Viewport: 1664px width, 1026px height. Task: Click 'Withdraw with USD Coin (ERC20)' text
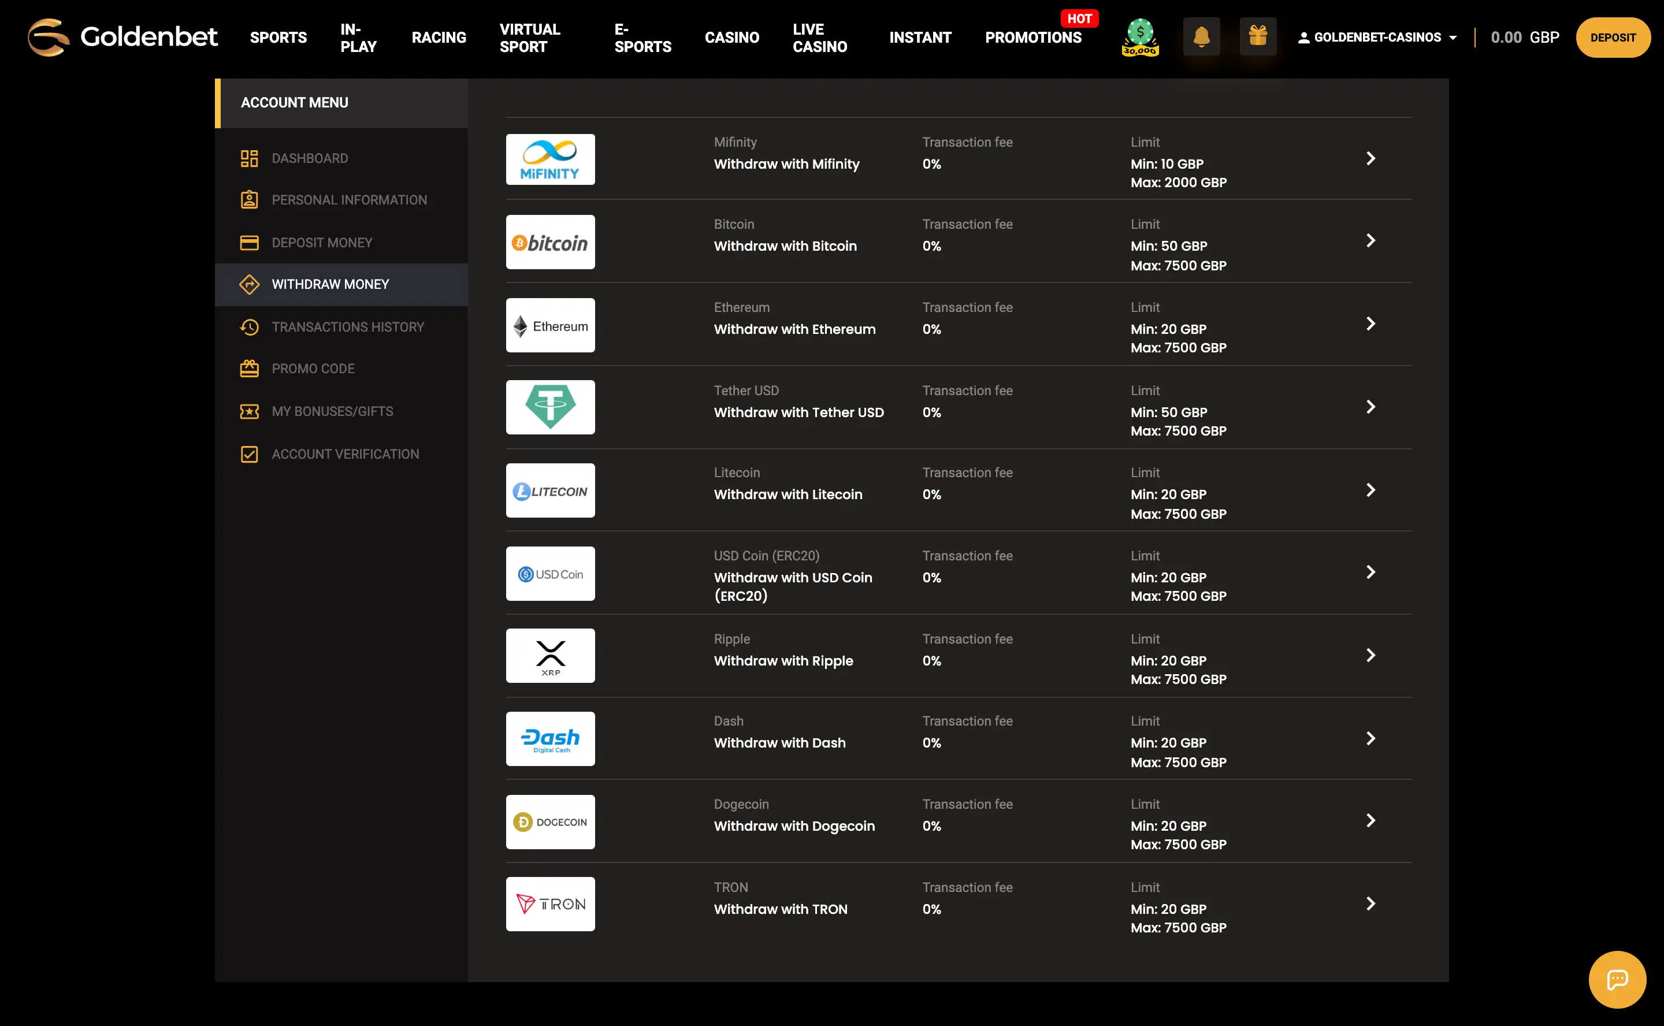[x=793, y=586]
